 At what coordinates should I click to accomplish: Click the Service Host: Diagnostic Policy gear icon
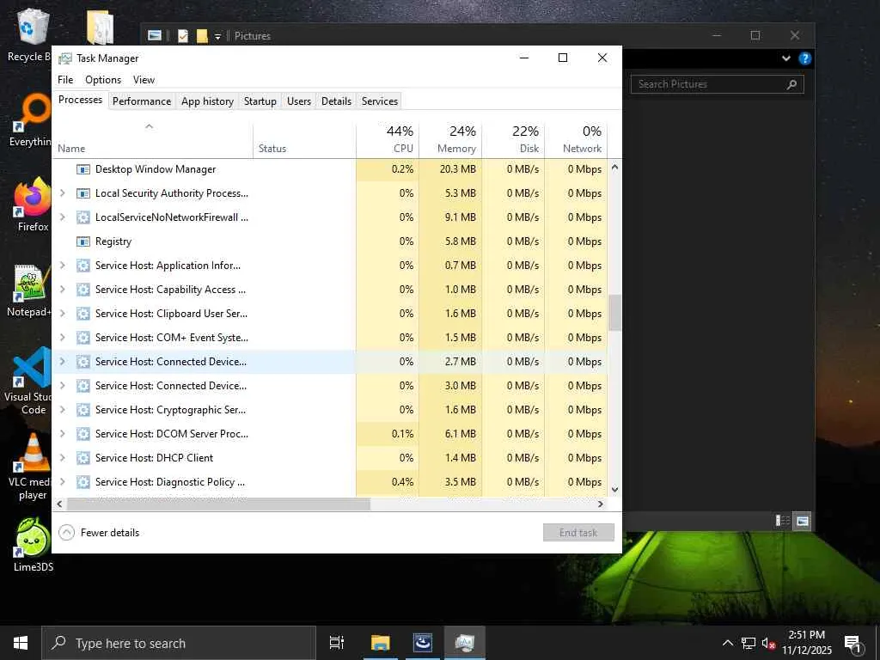click(83, 482)
